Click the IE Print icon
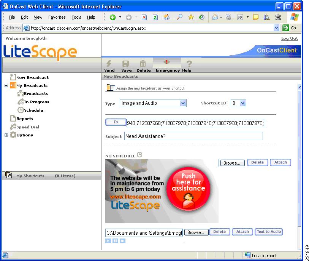The width and height of the screenshot is (309, 261). pos(228,17)
